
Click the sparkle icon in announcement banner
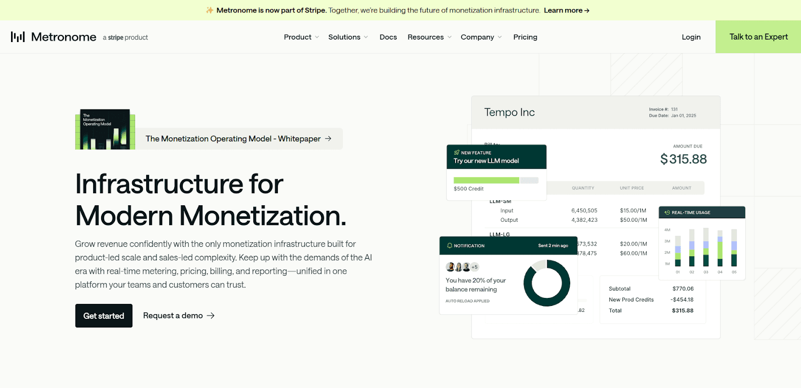click(210, 10)
